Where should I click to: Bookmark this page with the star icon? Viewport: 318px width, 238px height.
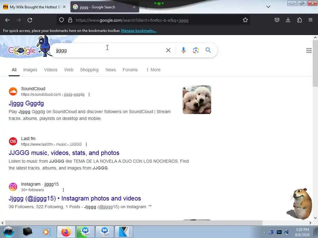pos(245,20)
